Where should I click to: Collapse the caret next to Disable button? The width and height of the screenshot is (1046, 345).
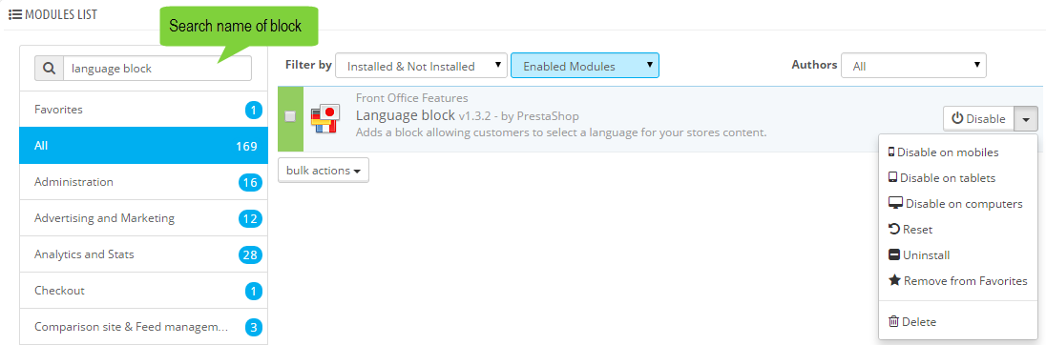point(1025,118)
